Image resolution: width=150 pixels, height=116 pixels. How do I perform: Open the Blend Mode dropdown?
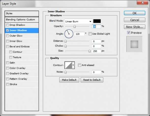tap(78, 21)
